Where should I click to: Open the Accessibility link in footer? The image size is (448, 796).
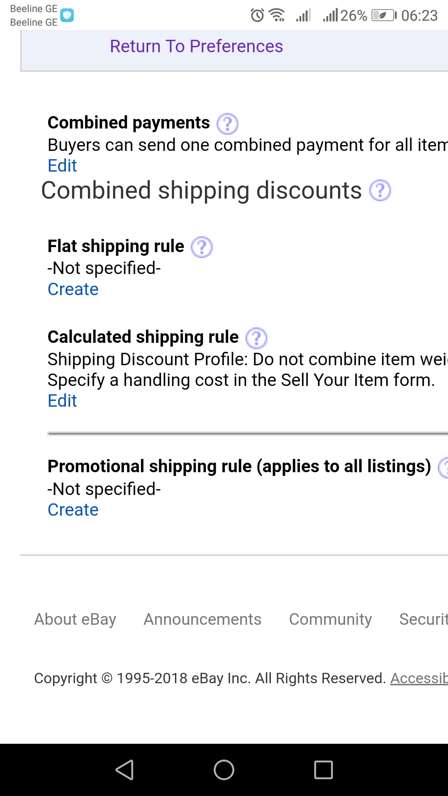point(419,679)
